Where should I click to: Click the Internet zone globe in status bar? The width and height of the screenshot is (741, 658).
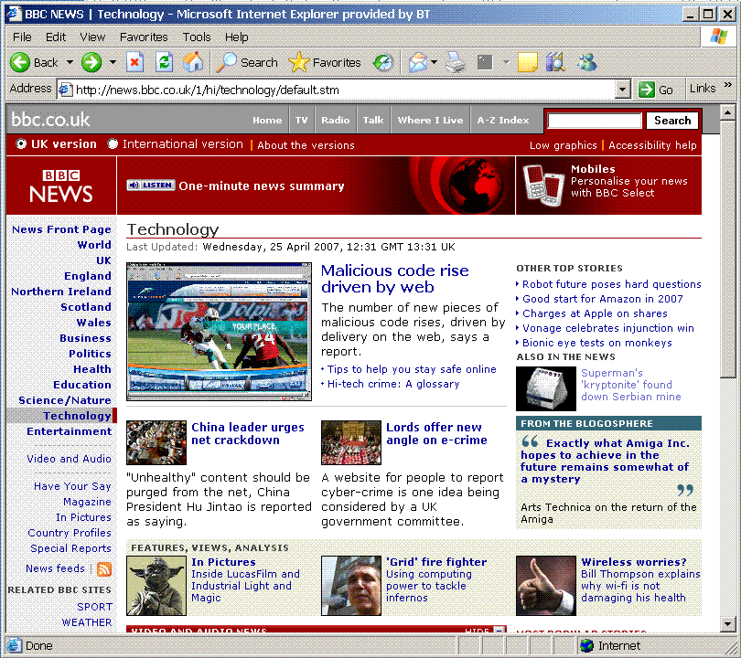pos(587,645)
